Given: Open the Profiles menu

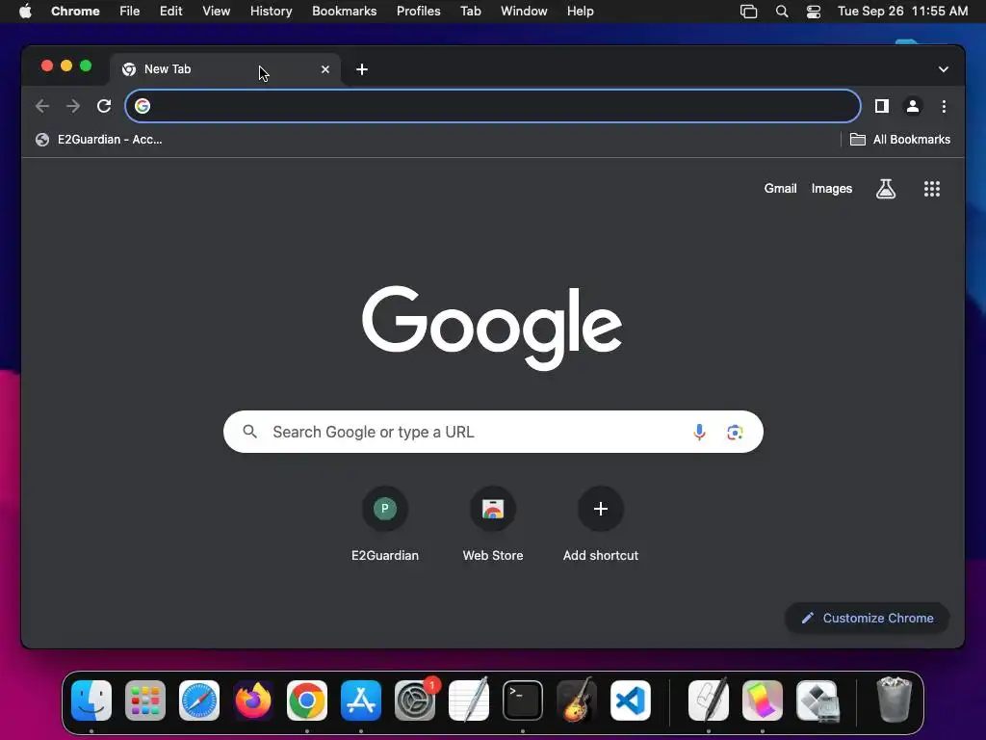Looking at the screenshot, I should pyautogui.click(x=418, y=12).
